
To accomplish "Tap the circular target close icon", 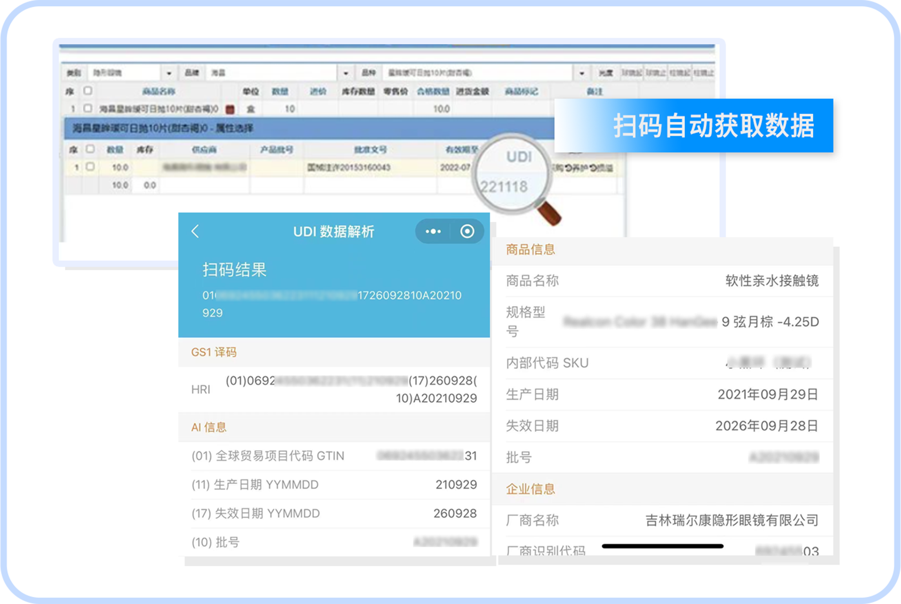I will pyautogui.click(x=467, y=231).
